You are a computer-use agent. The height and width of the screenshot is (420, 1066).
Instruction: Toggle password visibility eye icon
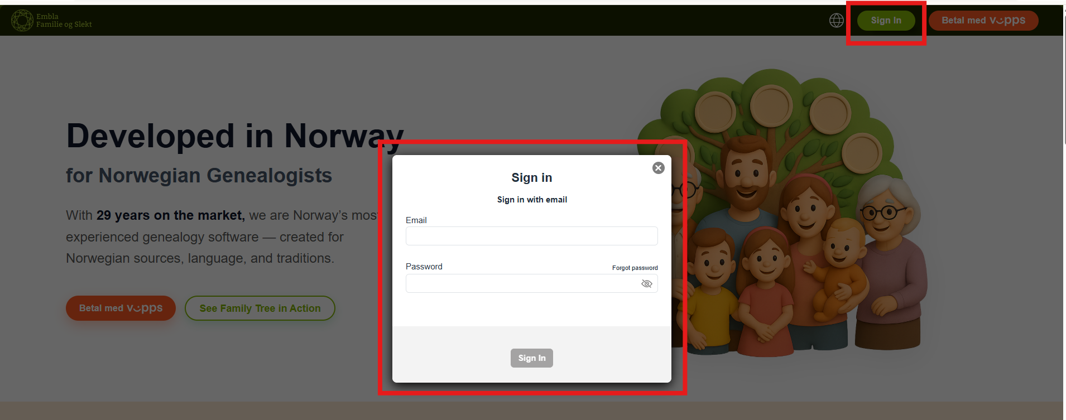647,284
